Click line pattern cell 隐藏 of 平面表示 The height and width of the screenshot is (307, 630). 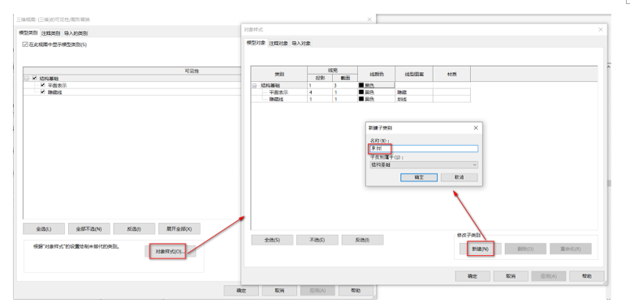[x=414, y=92]
